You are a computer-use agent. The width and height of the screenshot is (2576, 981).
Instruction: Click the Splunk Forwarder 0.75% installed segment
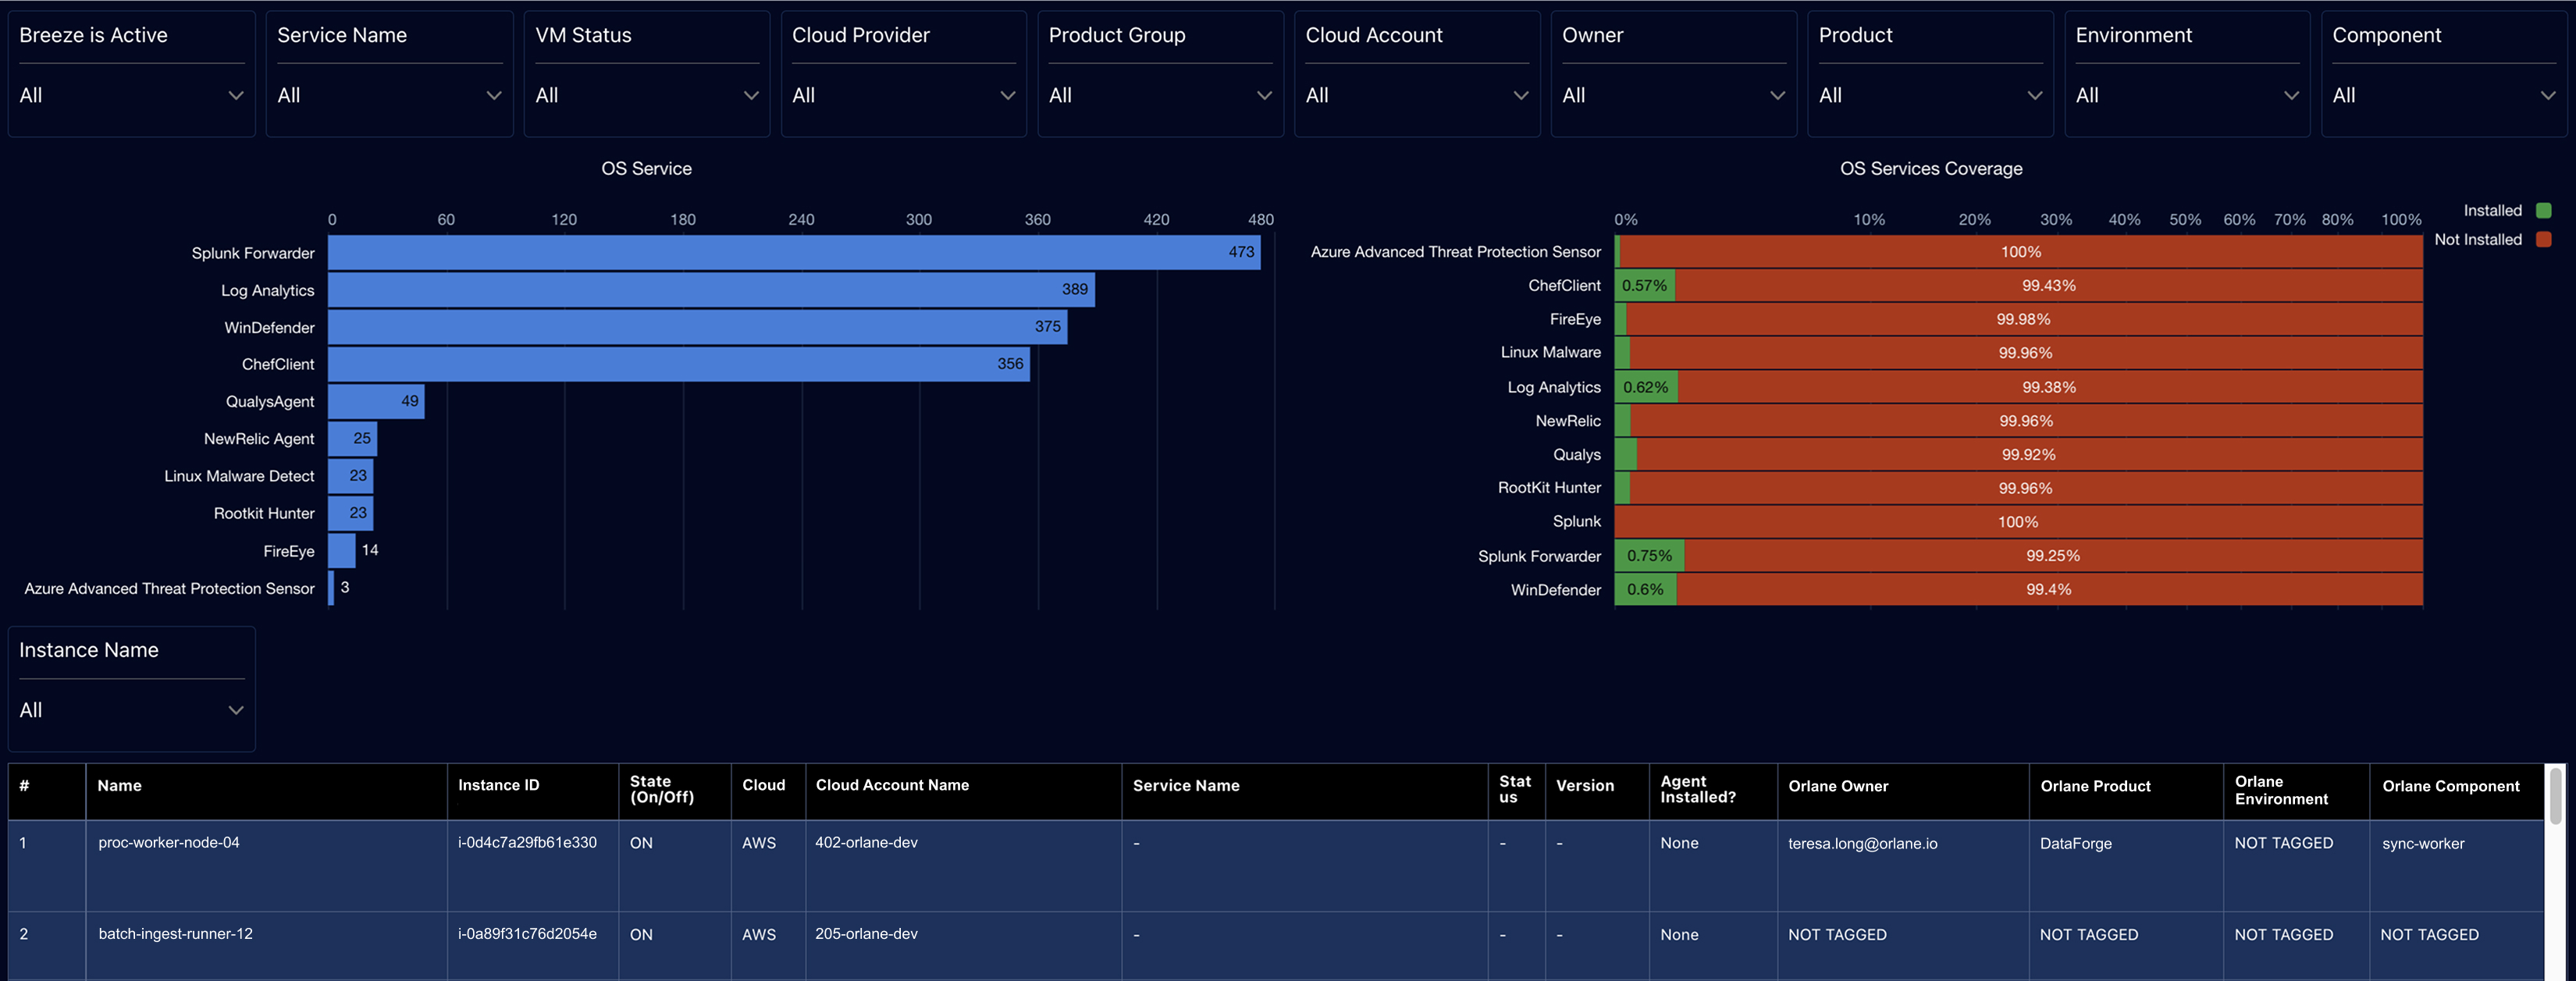pyautogui.click(x=1650, y=556)
